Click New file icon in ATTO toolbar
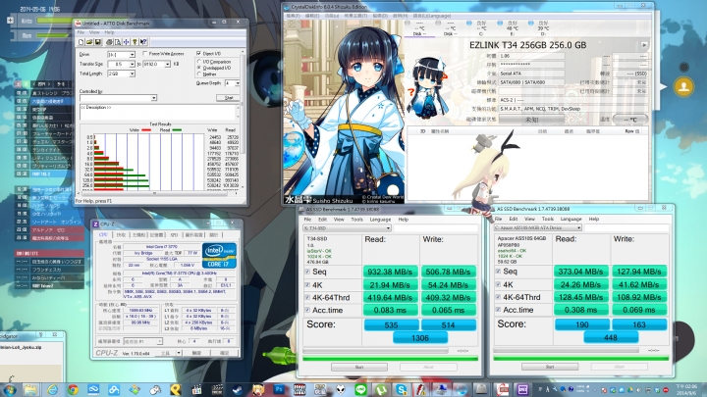Viewport: 707px width, 397px height. pos(82,42)
